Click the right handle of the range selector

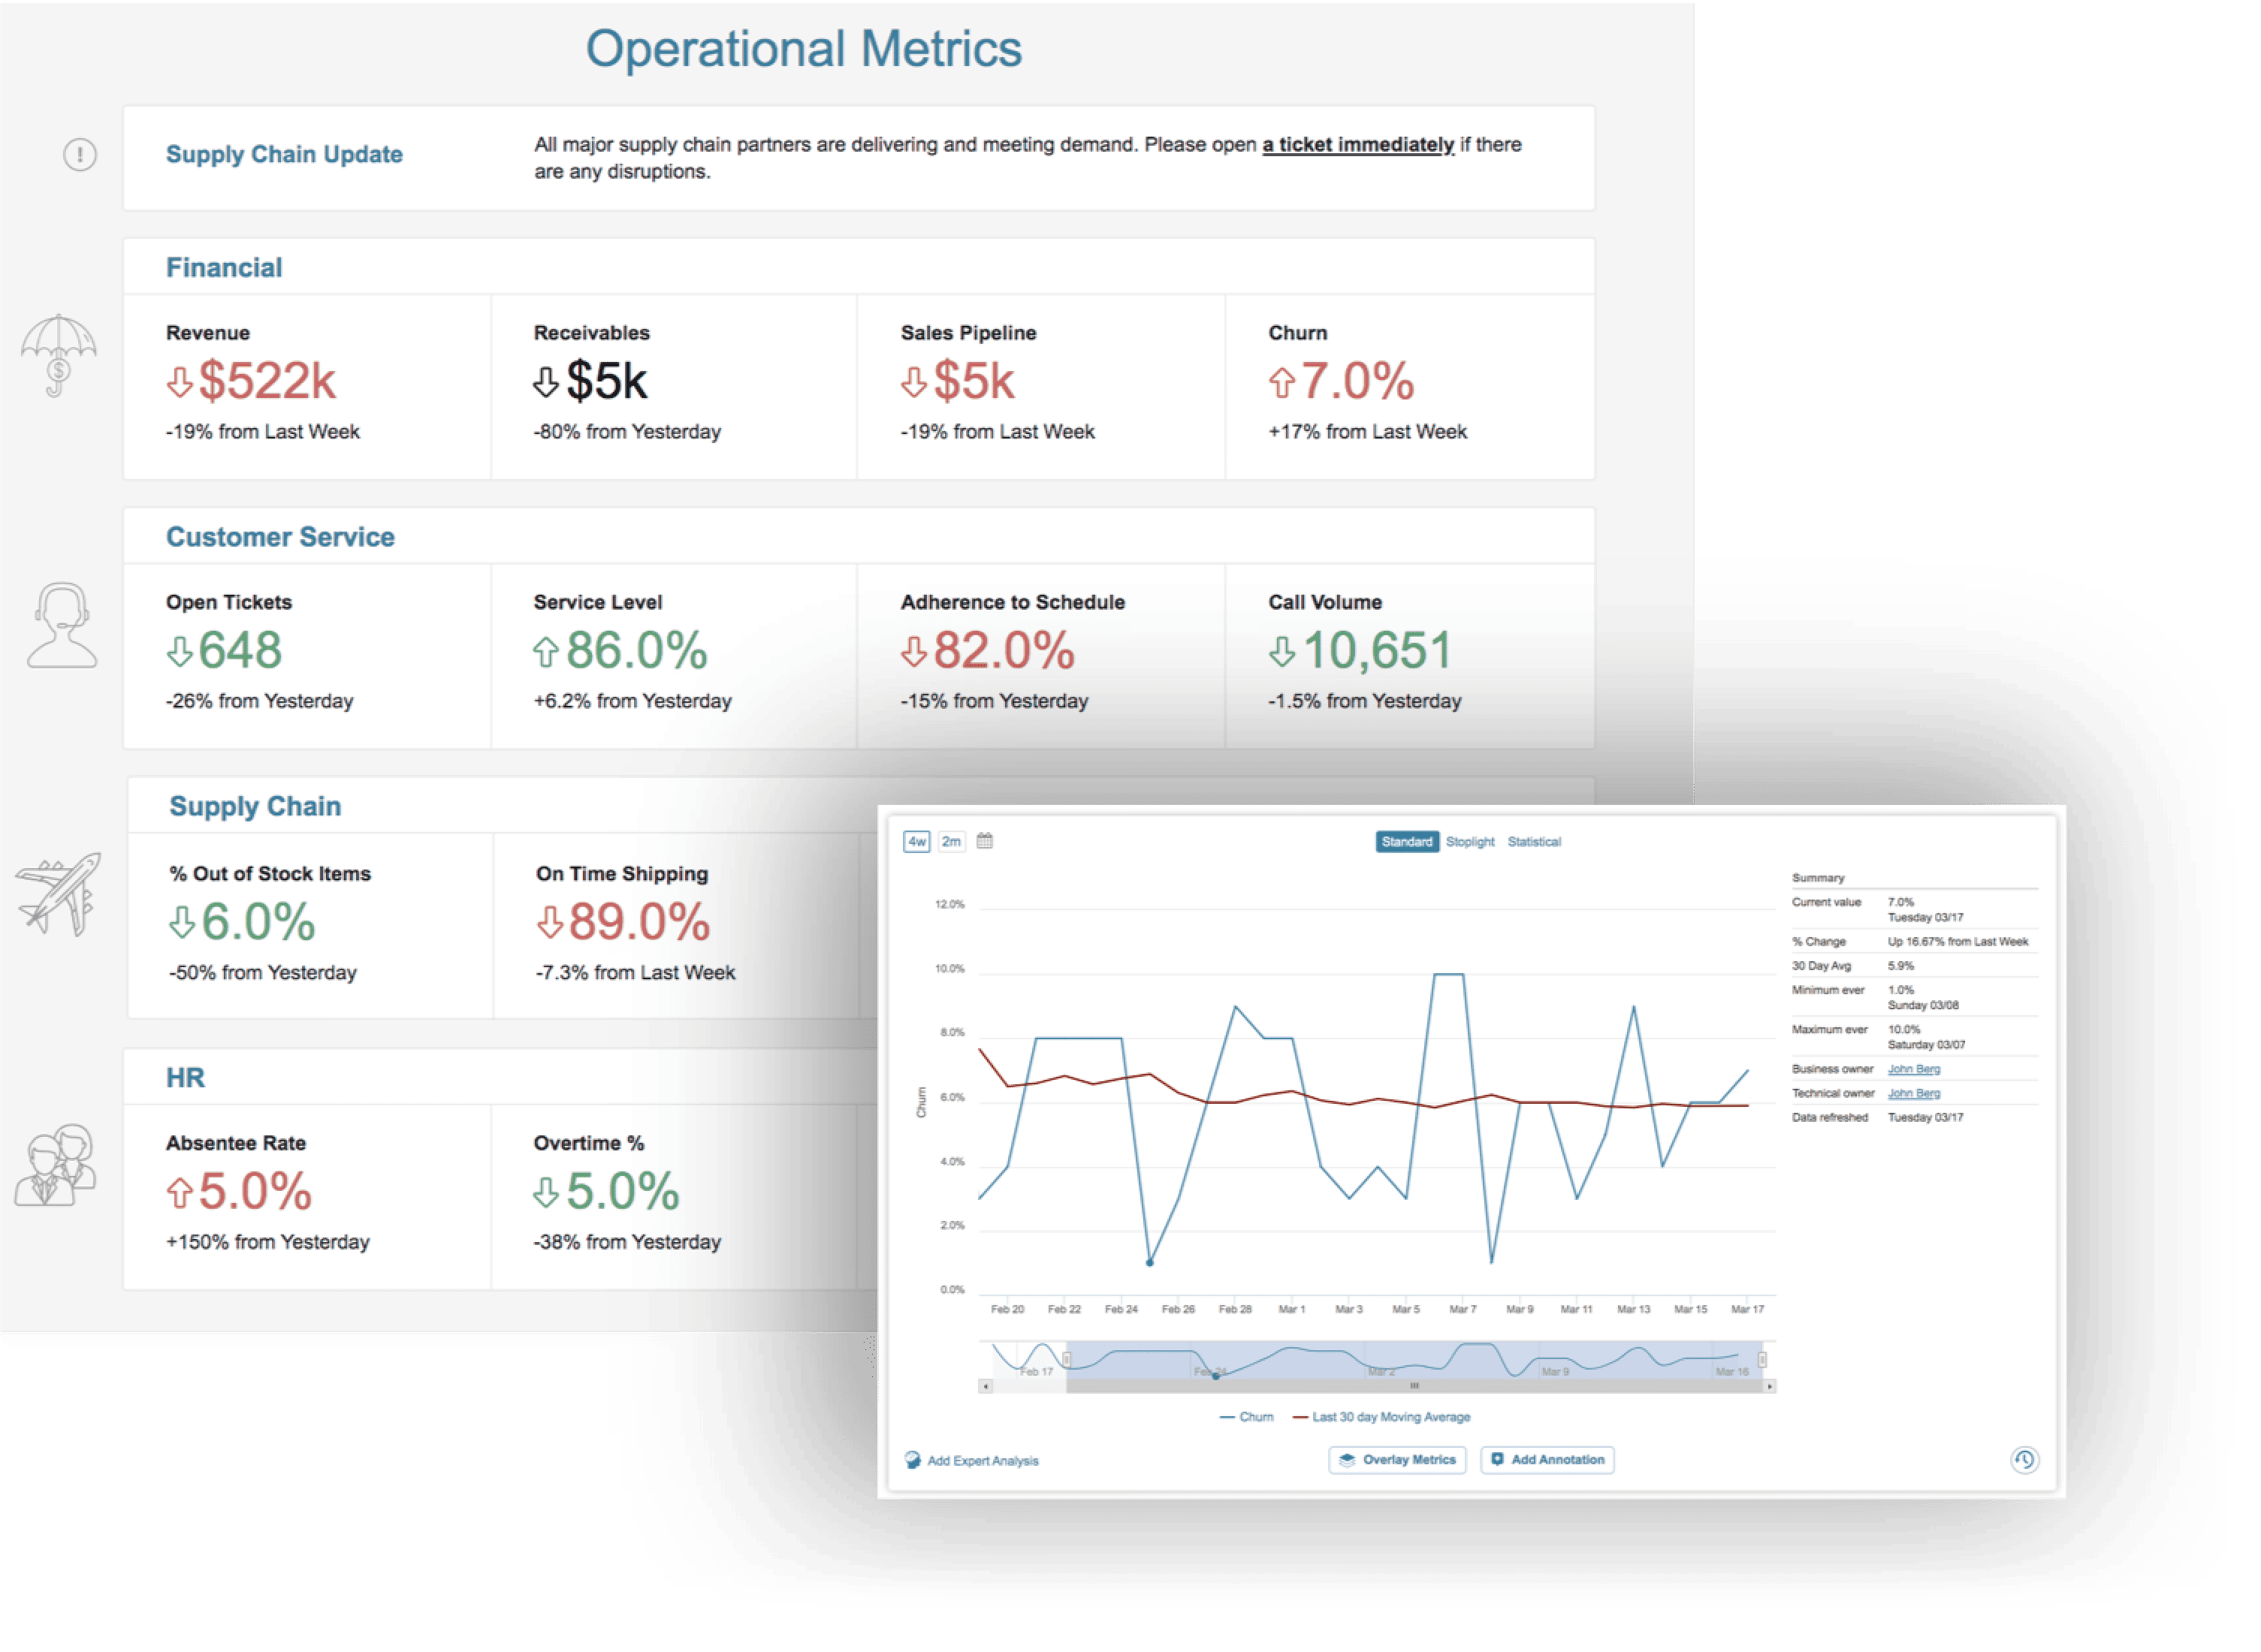1761,1359
